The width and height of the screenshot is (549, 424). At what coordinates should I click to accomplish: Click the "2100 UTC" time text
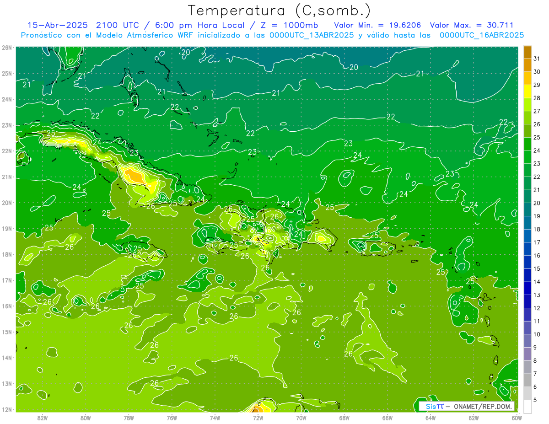click(x=118, y=25)
